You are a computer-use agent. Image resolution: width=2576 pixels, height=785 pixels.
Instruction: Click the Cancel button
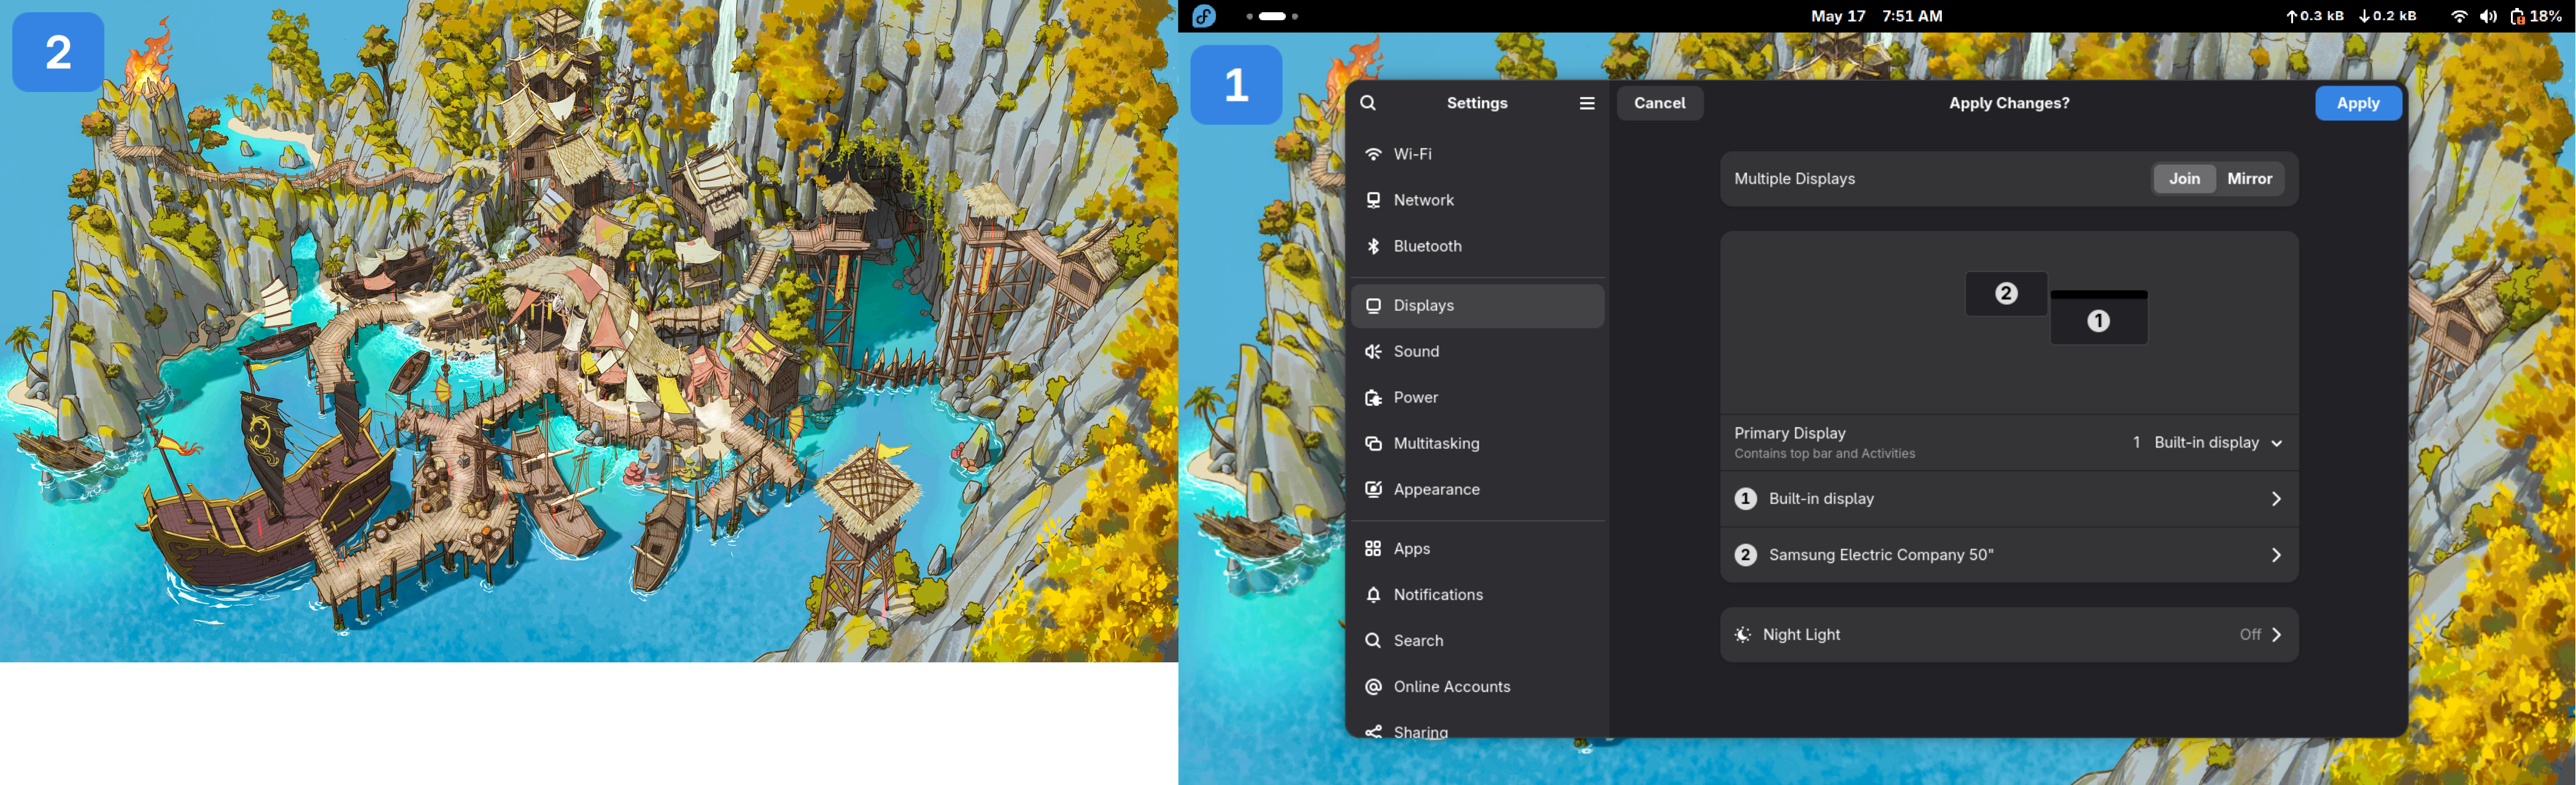click(1659, 103)
